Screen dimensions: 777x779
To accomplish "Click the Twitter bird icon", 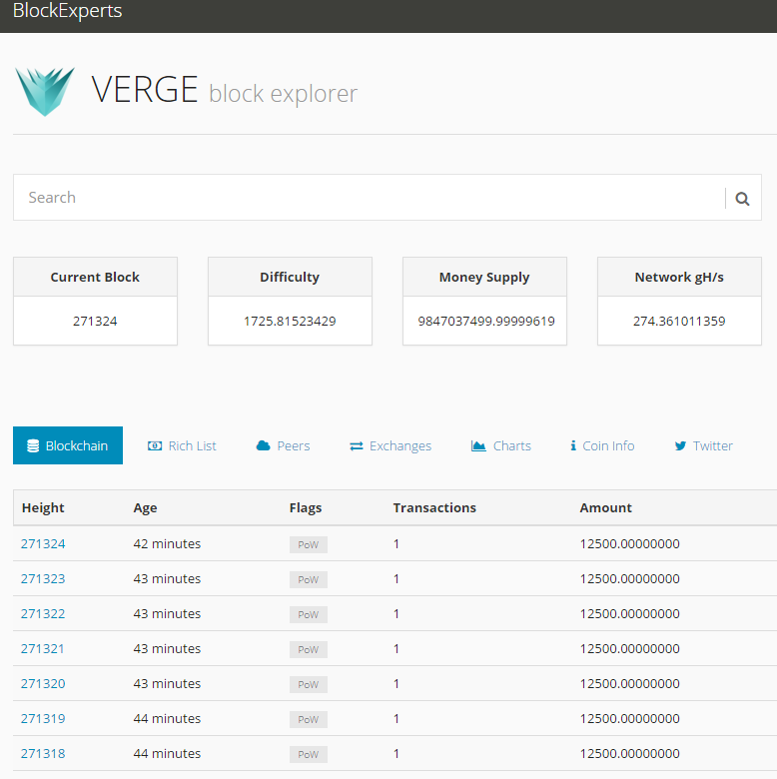I will 680,445.
